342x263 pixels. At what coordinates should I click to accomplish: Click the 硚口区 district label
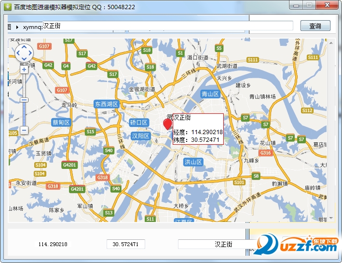pos(139,123)
